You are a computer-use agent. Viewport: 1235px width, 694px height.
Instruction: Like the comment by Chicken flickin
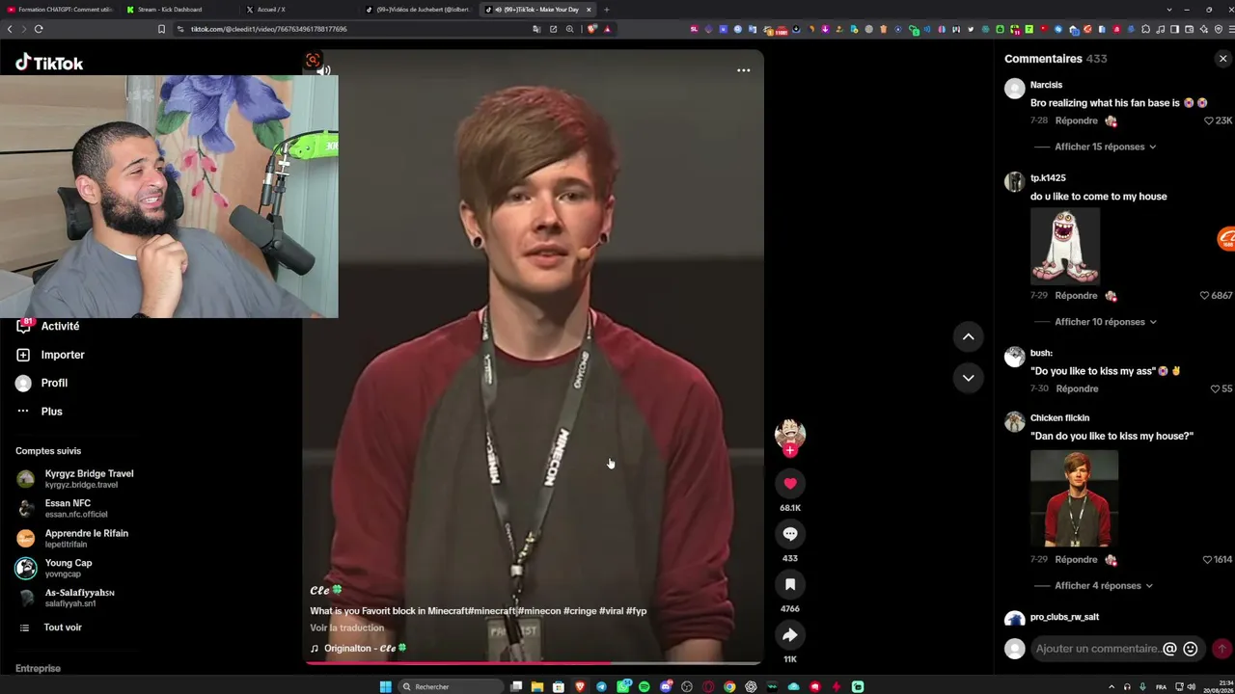(1207, 559)
